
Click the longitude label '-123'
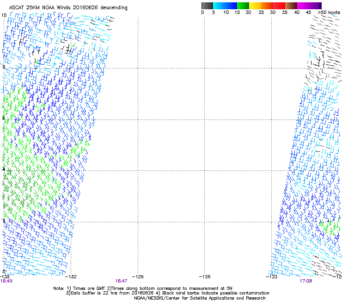[271, 277]
